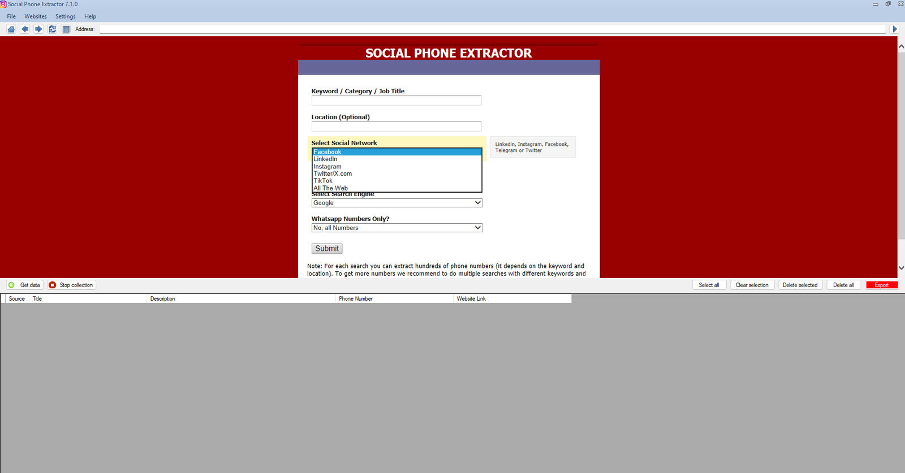This screenshot has width=905, height=473.
Task: Open the Settings menu
Action: (x=66, y=16)
